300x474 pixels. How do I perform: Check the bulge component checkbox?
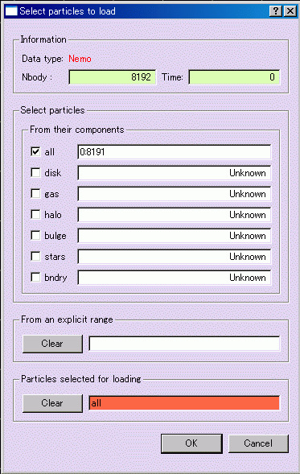pos(35,236)
